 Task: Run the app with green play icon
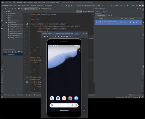tap(103, 6)
